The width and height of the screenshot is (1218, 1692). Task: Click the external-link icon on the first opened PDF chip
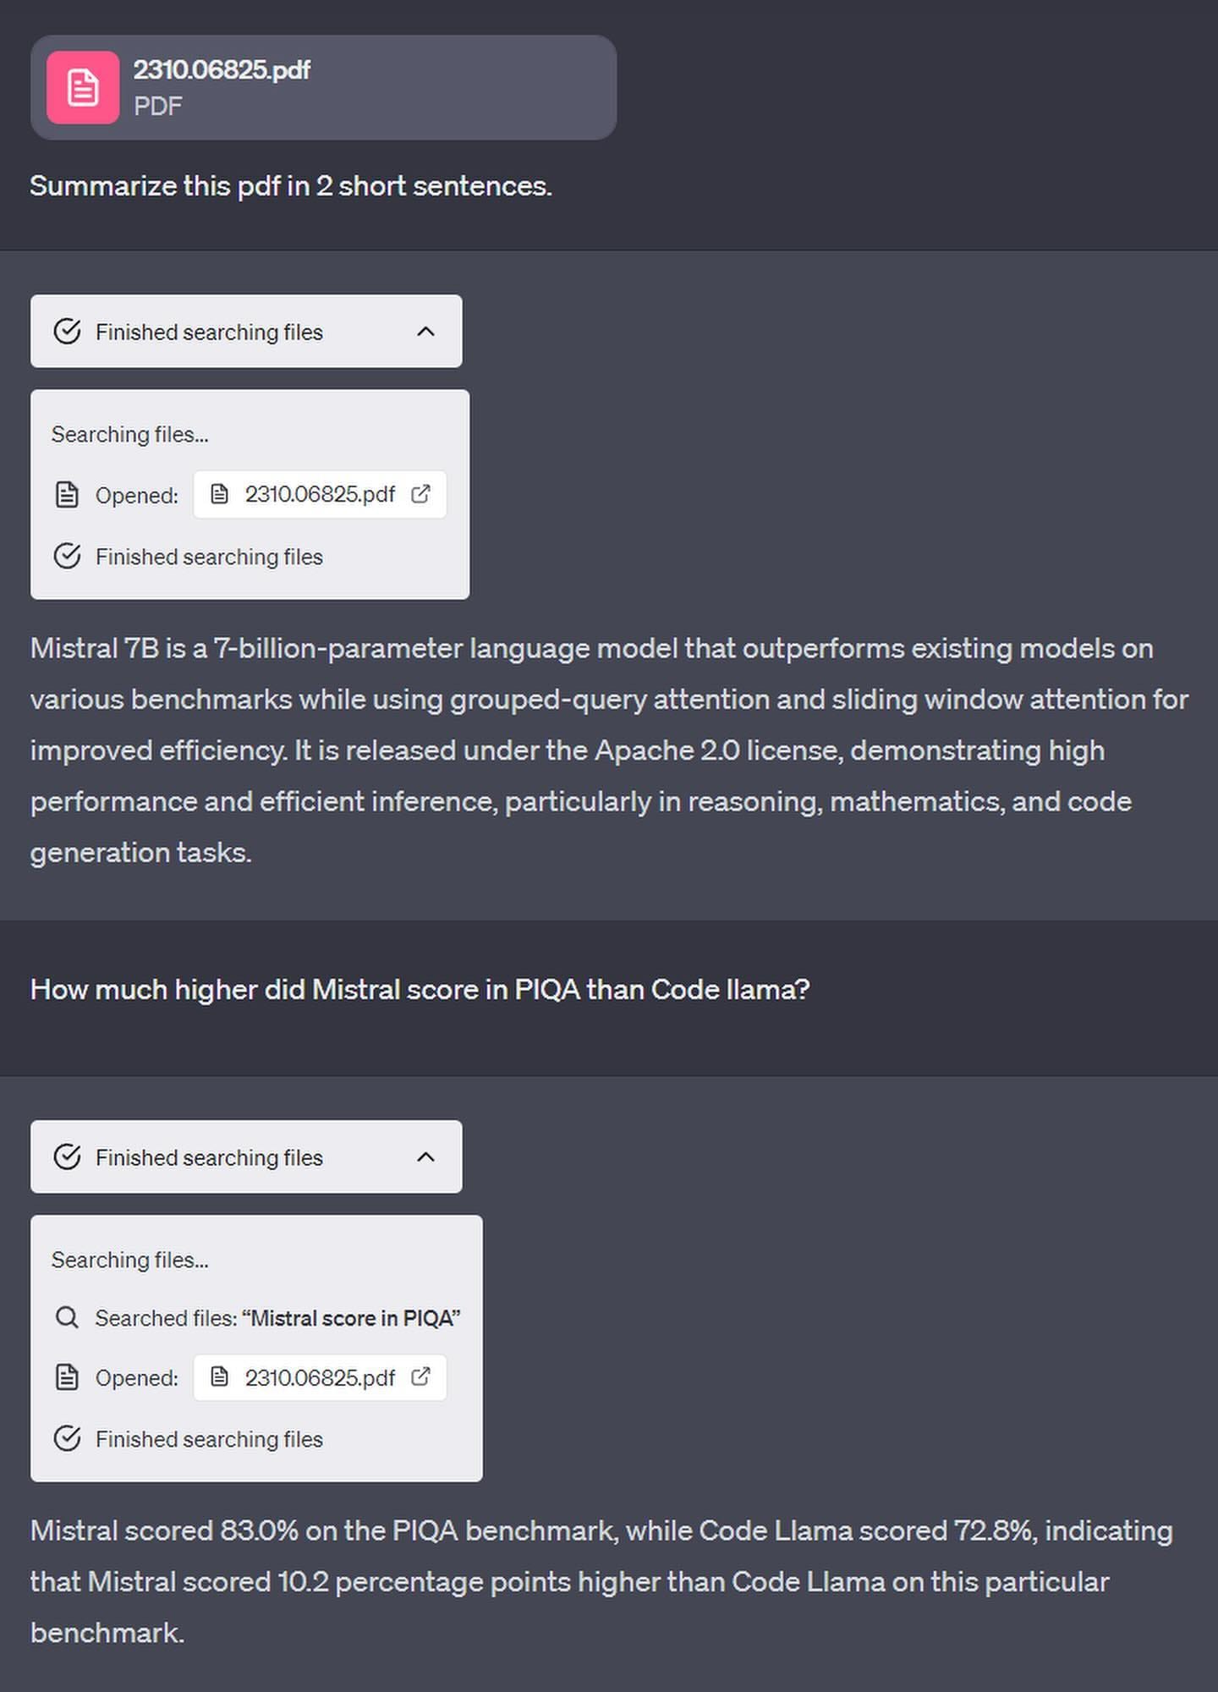(x=421, y=494)
